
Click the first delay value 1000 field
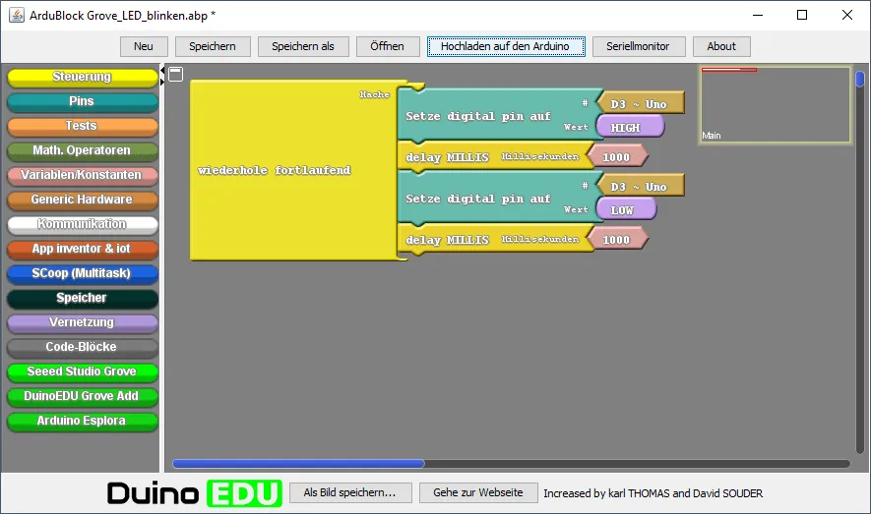[616, 157]
